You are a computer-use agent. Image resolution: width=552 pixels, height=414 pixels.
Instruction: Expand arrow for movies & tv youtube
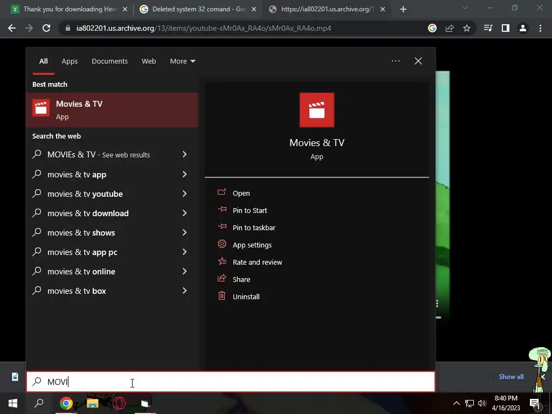tap(184, 194)
